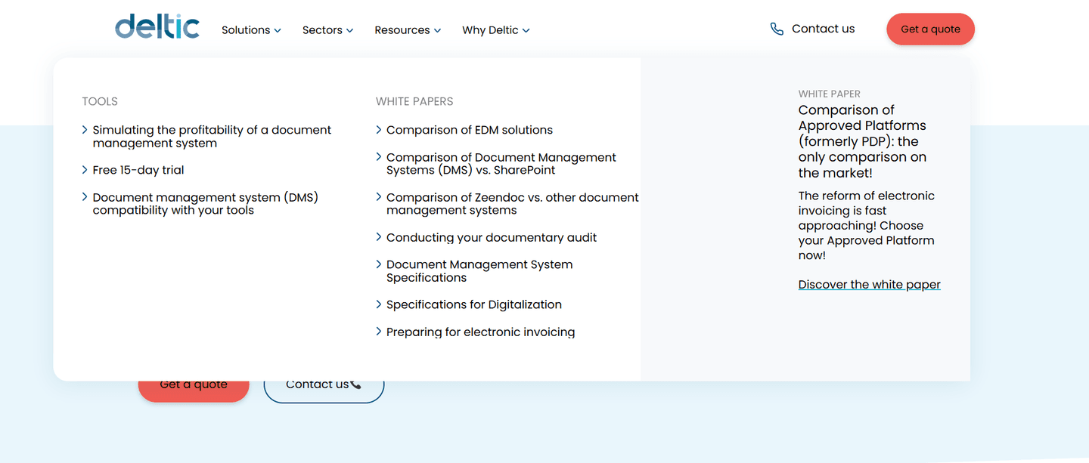1089x463 pixels.
Task: Click the phone icon beside Contact us
Action: tap(777, 29)
